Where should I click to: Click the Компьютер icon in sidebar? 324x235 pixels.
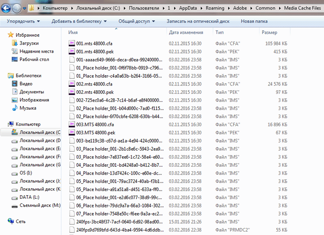[x=10, y=124]
